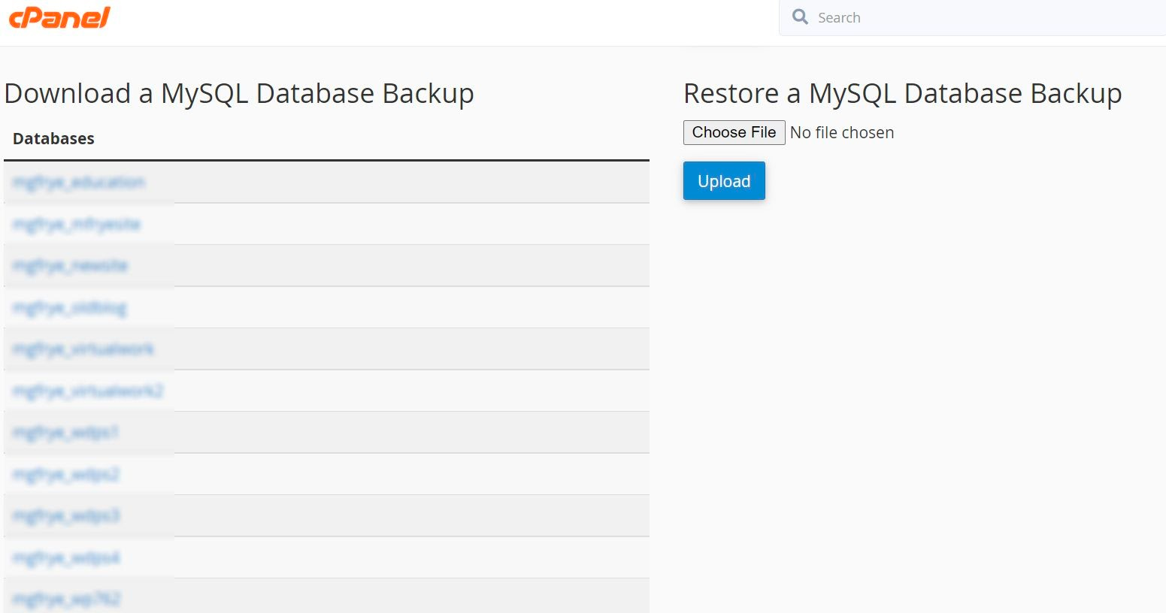Screen dimensions: 1166x613
Task: Click the magnifier icon in search bar
Action: click(x=801, y=17)
